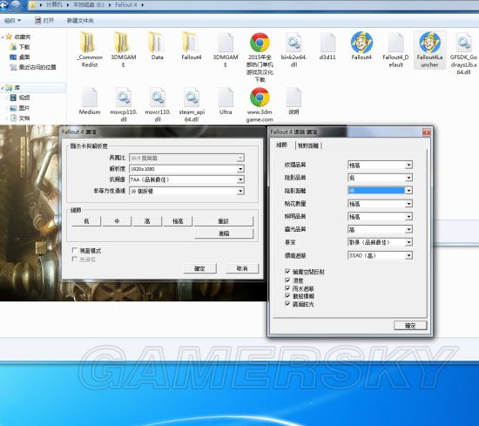Viewport: 479px width, 426px height.
Task: Select the www.3dmgame.com Chrome shortcut
Action: [x=260, y=105]
